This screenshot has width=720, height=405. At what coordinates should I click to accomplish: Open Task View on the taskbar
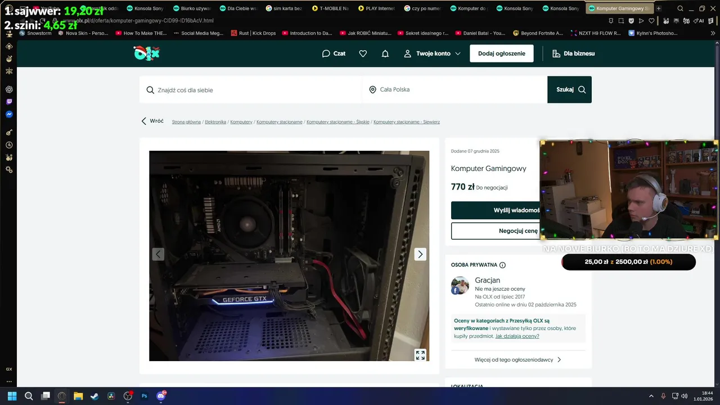pyautogui.click(x=46, y=396)
